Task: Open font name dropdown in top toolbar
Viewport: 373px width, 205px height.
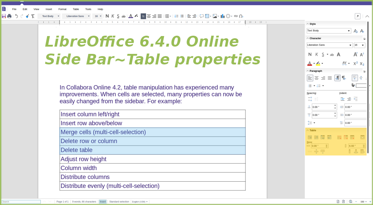Action: (x=76, y=16)
